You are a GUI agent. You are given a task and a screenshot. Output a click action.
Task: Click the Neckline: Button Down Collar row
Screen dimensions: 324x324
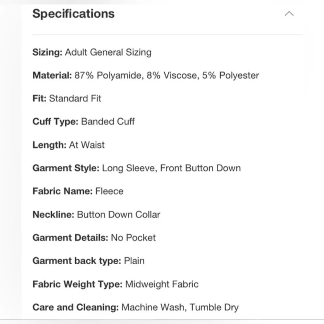tap(96, 215)
